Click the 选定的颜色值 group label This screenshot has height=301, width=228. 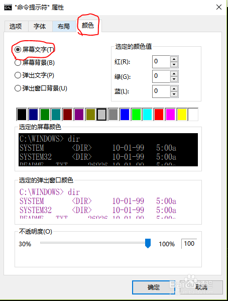tap(134, 46)
